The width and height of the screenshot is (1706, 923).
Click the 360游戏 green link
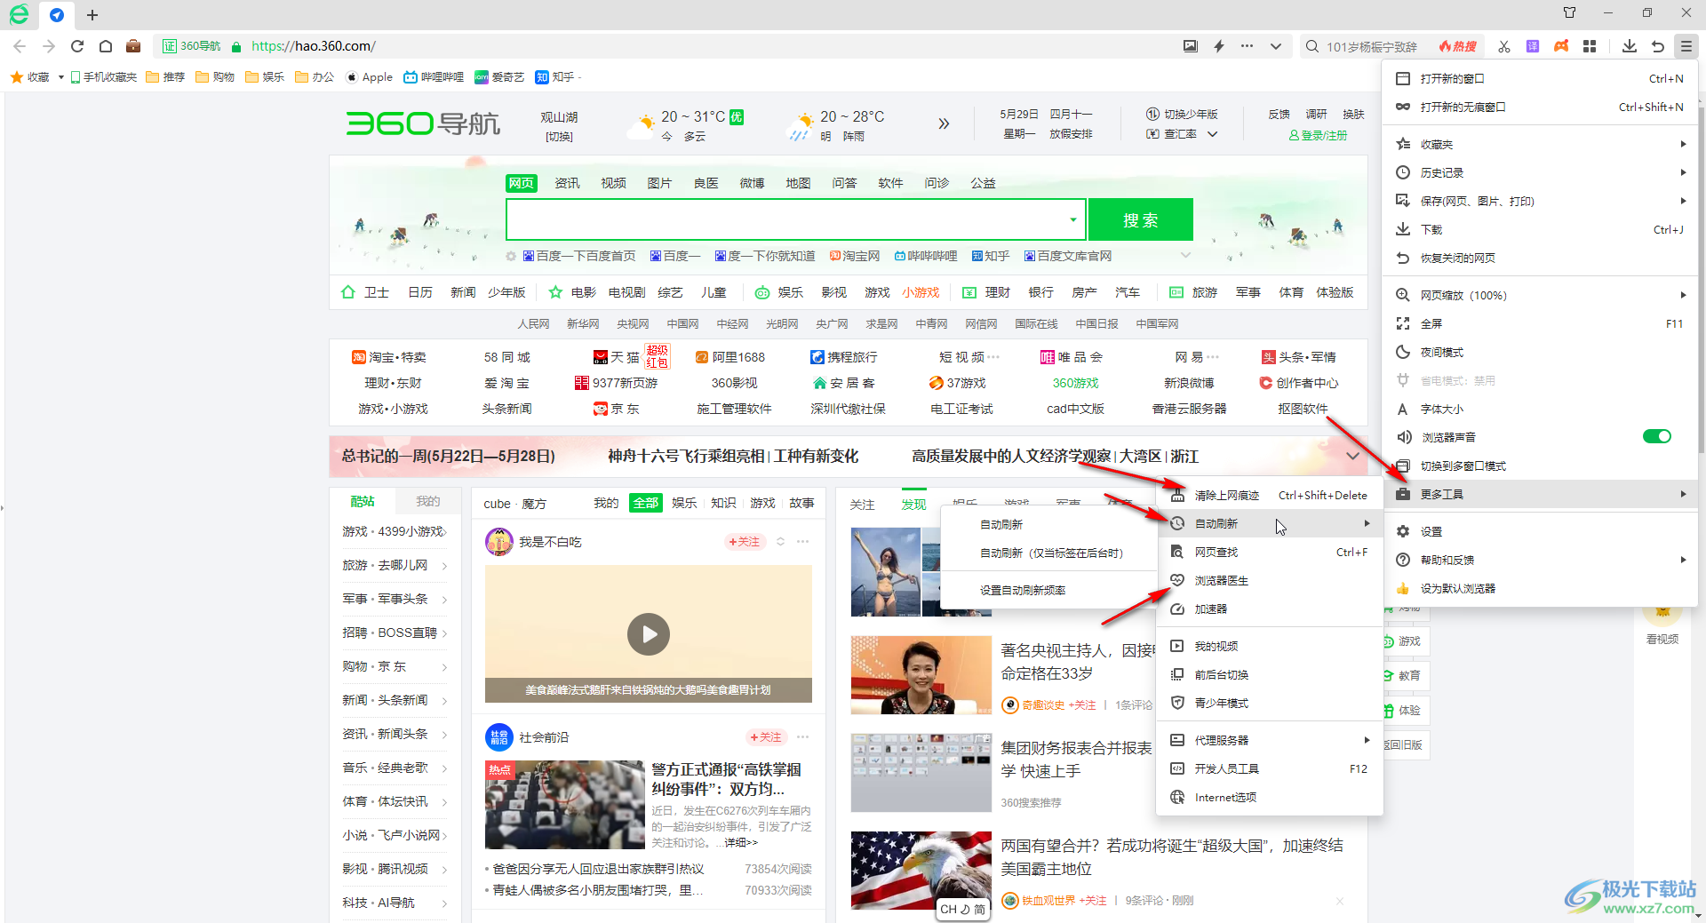(x=1075, y=383)
